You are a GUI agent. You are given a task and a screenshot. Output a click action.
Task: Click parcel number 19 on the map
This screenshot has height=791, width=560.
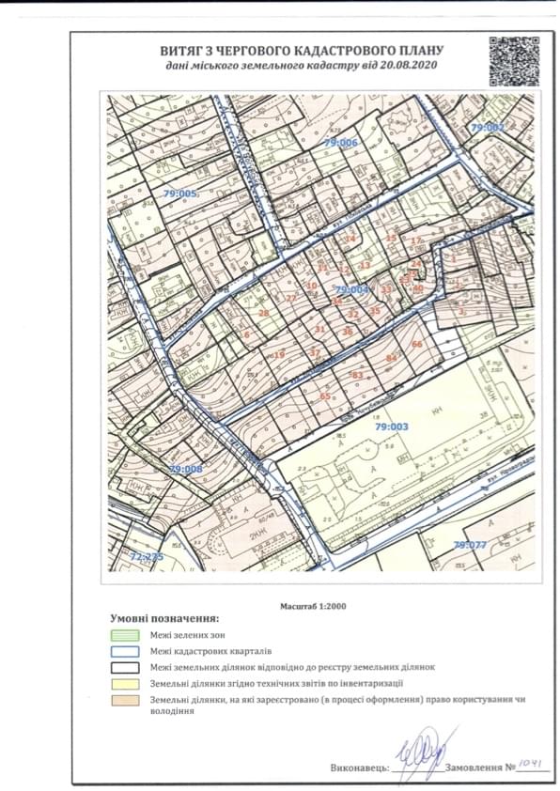point(279,355)
